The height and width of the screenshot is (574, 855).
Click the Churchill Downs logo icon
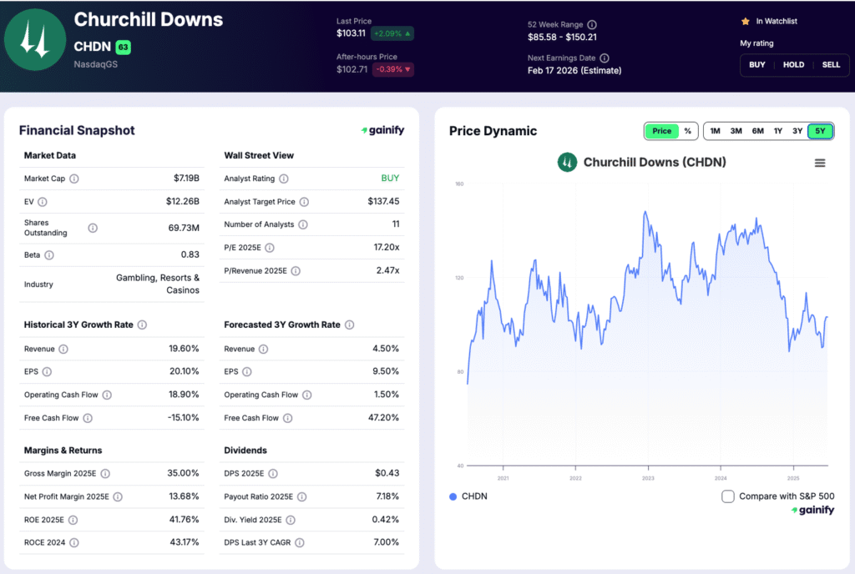point(35,39)
